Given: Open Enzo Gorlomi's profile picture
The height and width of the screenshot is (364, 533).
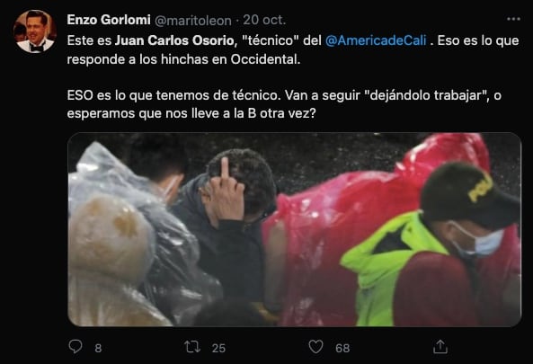Looking at the screenshot, I should (35, 31).
